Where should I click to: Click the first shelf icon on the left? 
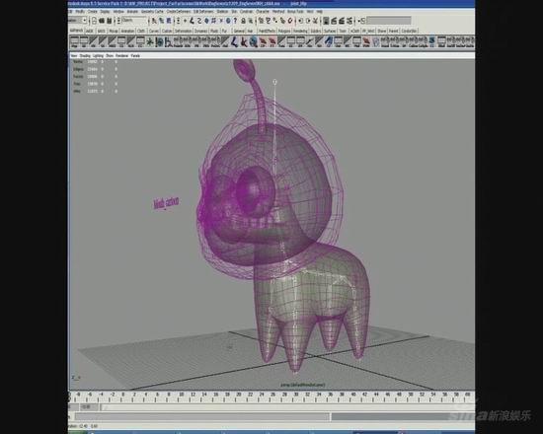click(x=74, y=41)
